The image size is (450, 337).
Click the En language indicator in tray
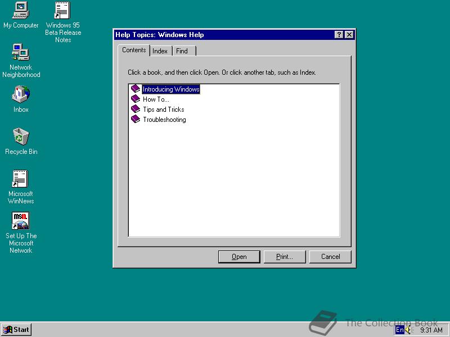[400, 330]
